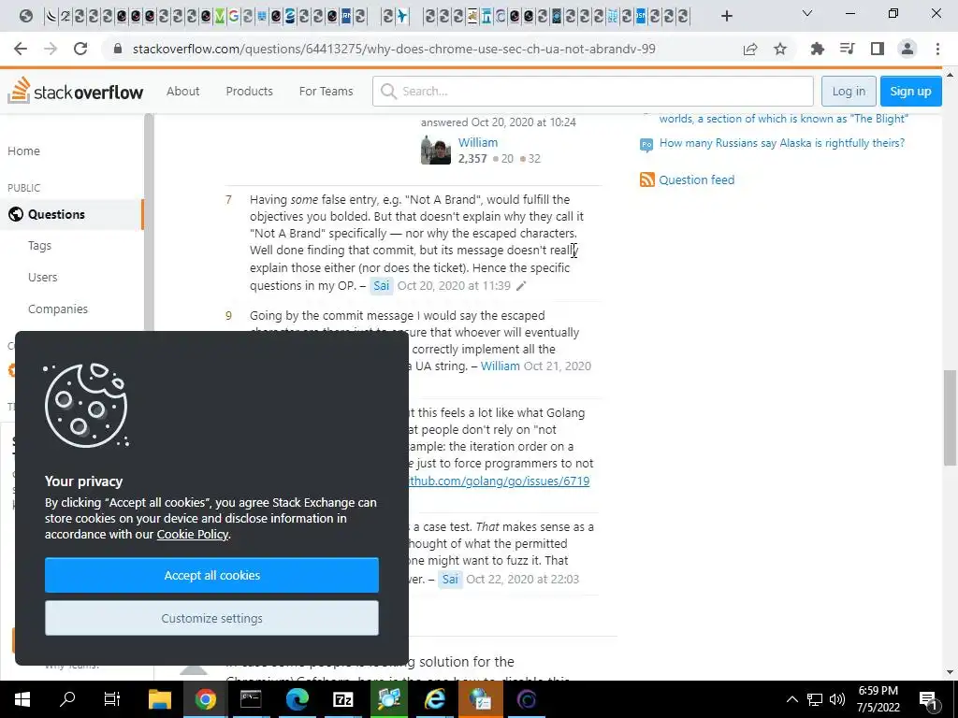958x718 pixels.
Task: Toggle the browser side panel
Action: tap(878, 49)
